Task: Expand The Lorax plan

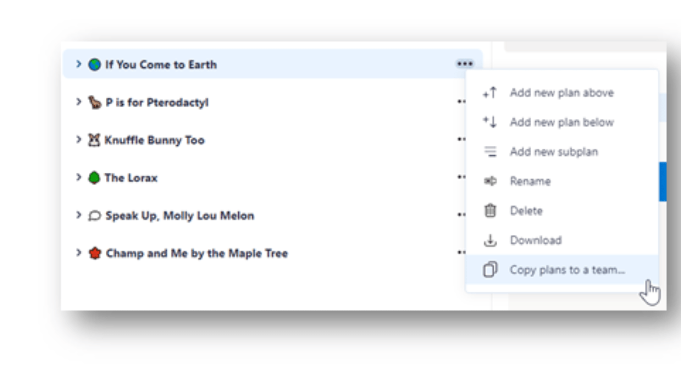Action: [x=79, y=177]
